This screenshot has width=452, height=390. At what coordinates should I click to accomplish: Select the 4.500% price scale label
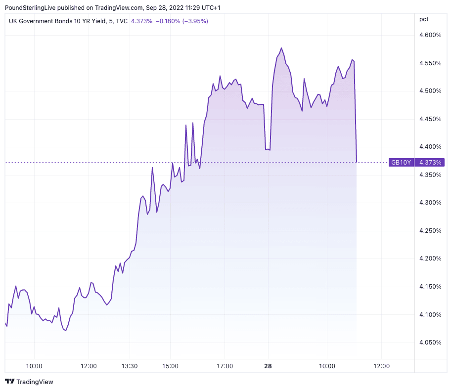coord(429,91)
